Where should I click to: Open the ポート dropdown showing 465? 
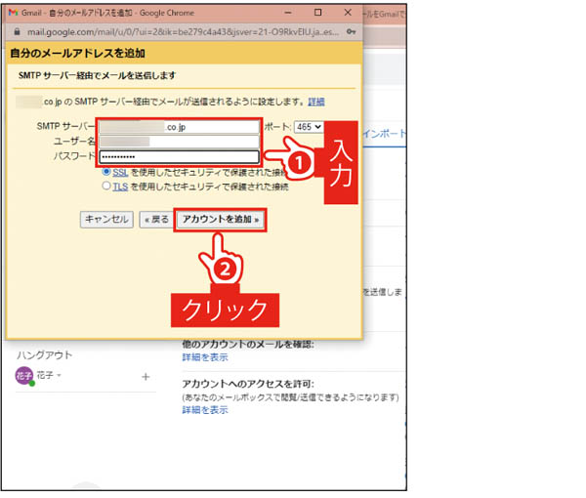[x=308, y=126]
